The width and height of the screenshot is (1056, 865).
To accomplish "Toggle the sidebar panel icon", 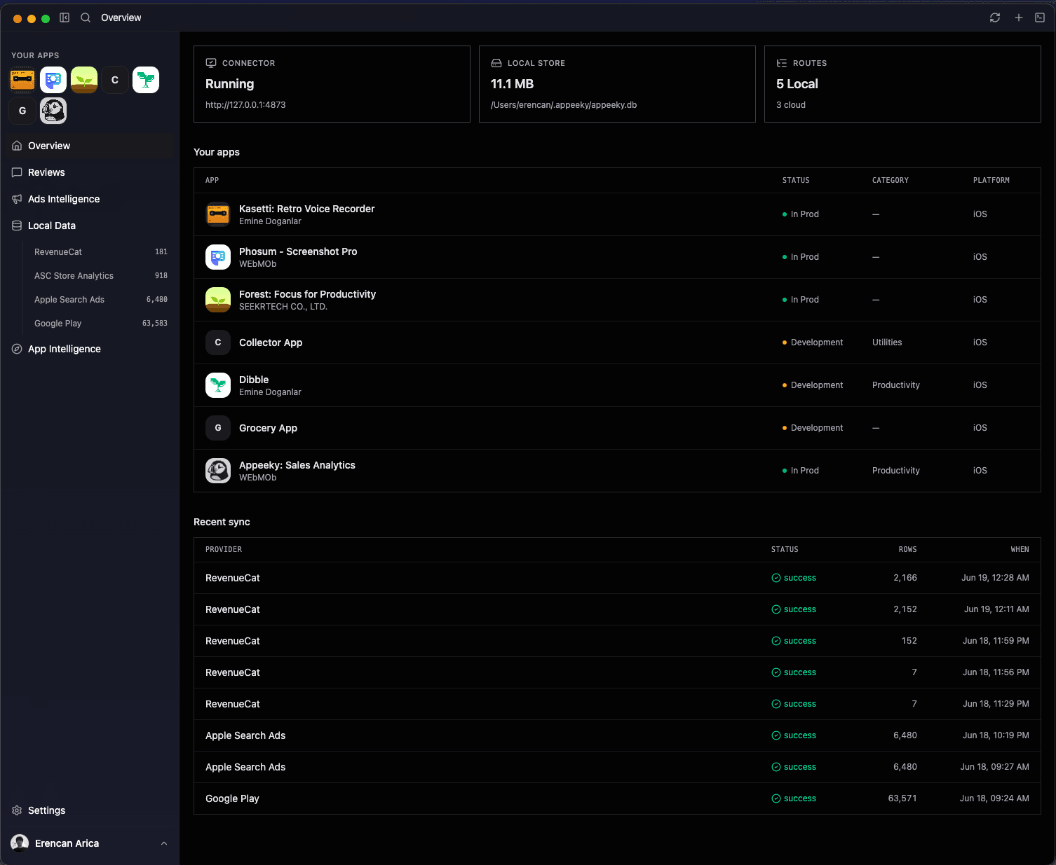I will tap(65, 18).
